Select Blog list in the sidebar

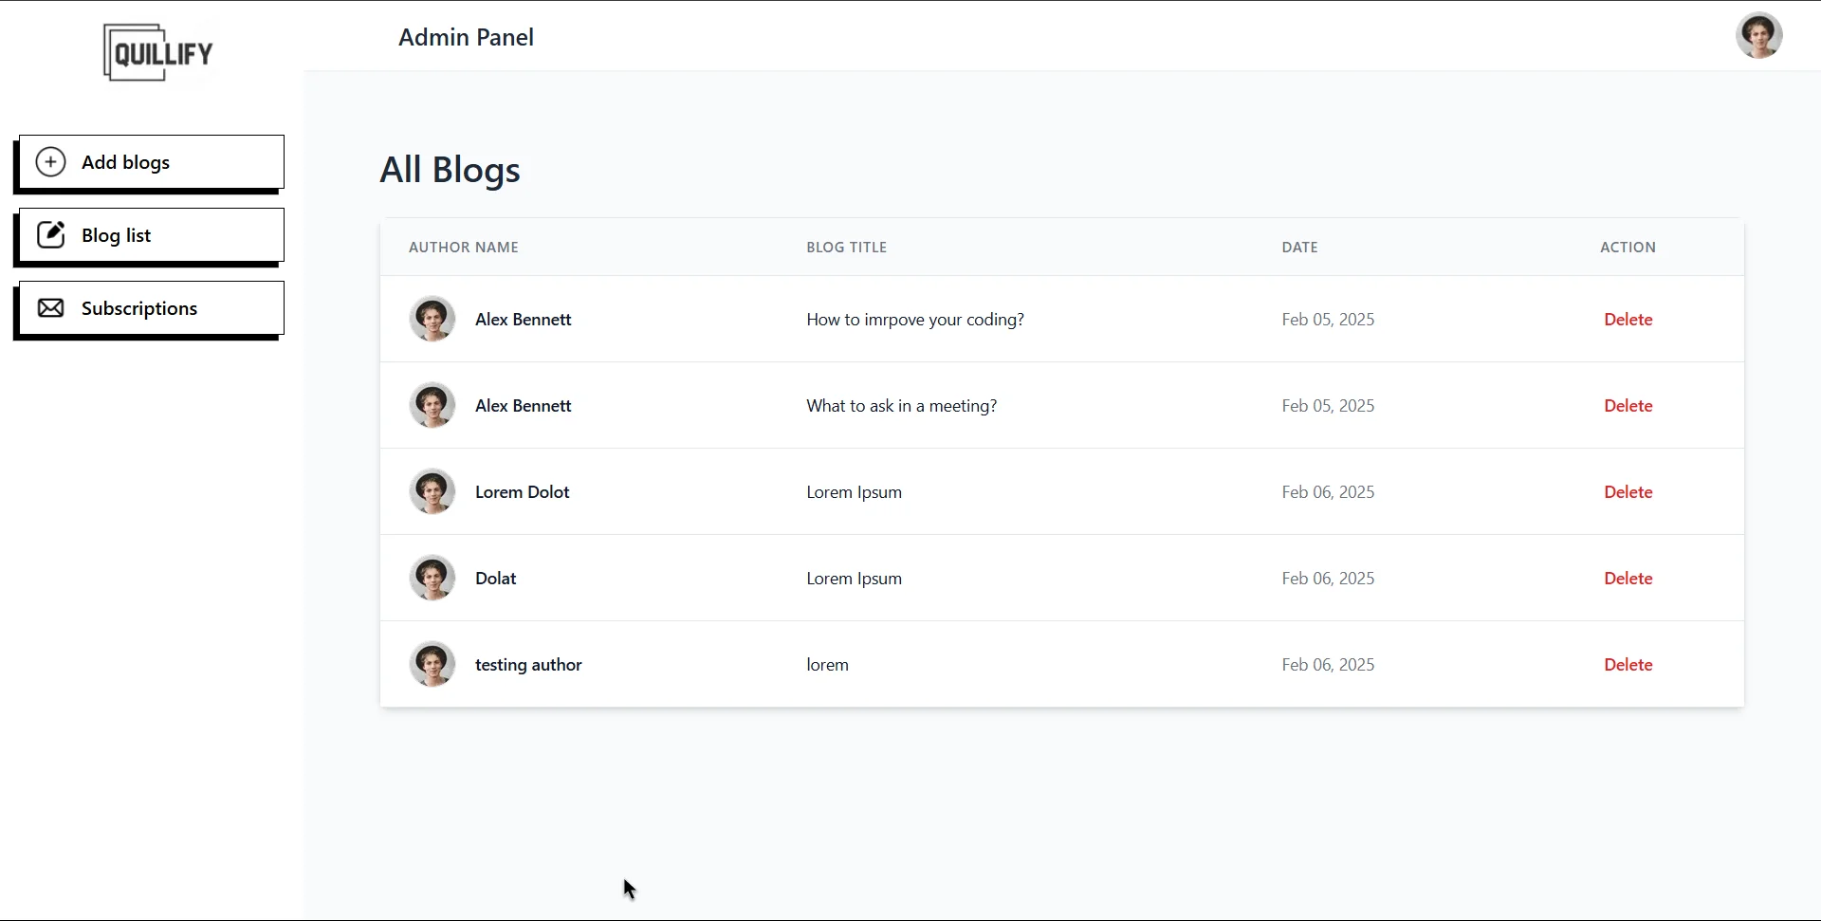pos(115,234)
